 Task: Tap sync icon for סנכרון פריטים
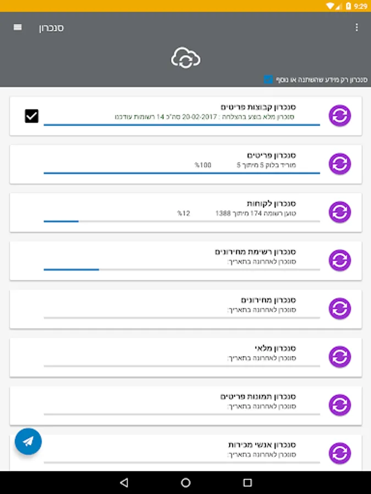click(340, 164)
